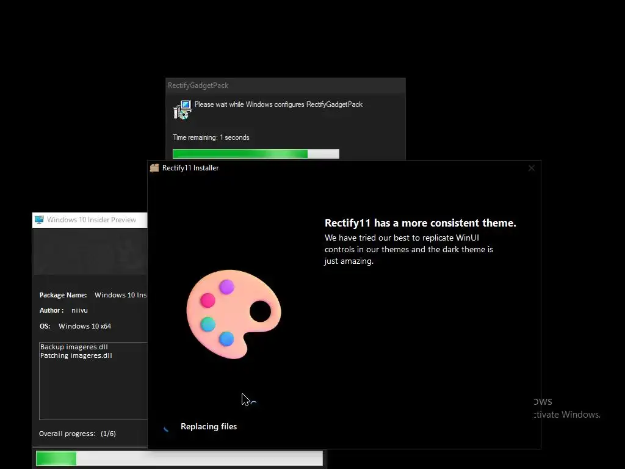The width and height of the screenshot is (625, 469).
Task: Click the 'Windows 10 x64' OS value
Action: [85, 326]
